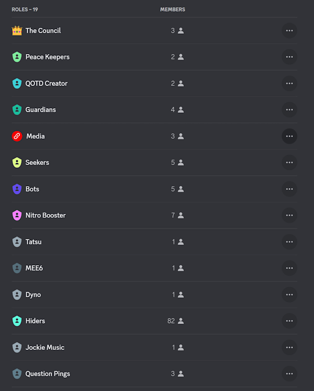Open the options menu for Jockie Music
This screenshot has width=314, height=391.
pos(290,347)
